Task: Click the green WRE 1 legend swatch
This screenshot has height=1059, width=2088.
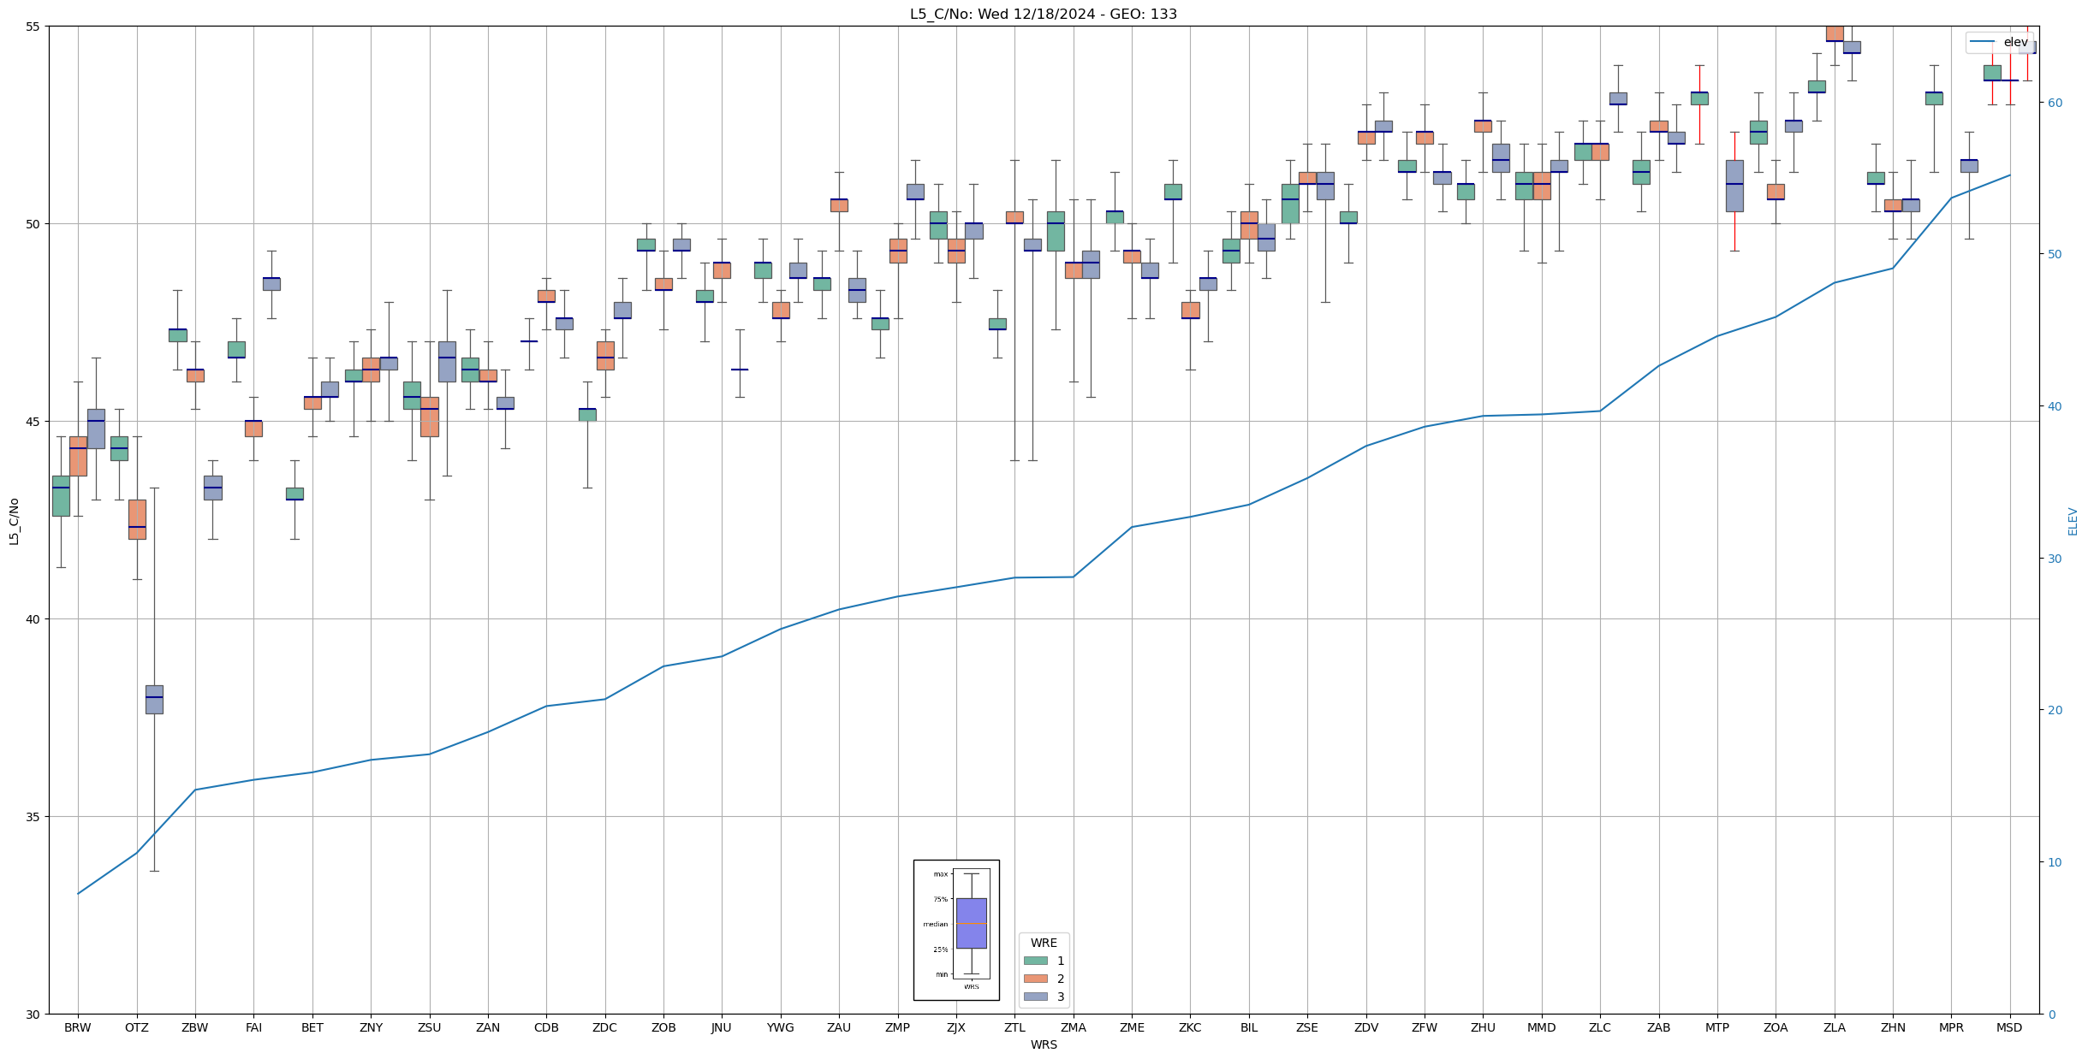Action: click(x=1035, y=961)
